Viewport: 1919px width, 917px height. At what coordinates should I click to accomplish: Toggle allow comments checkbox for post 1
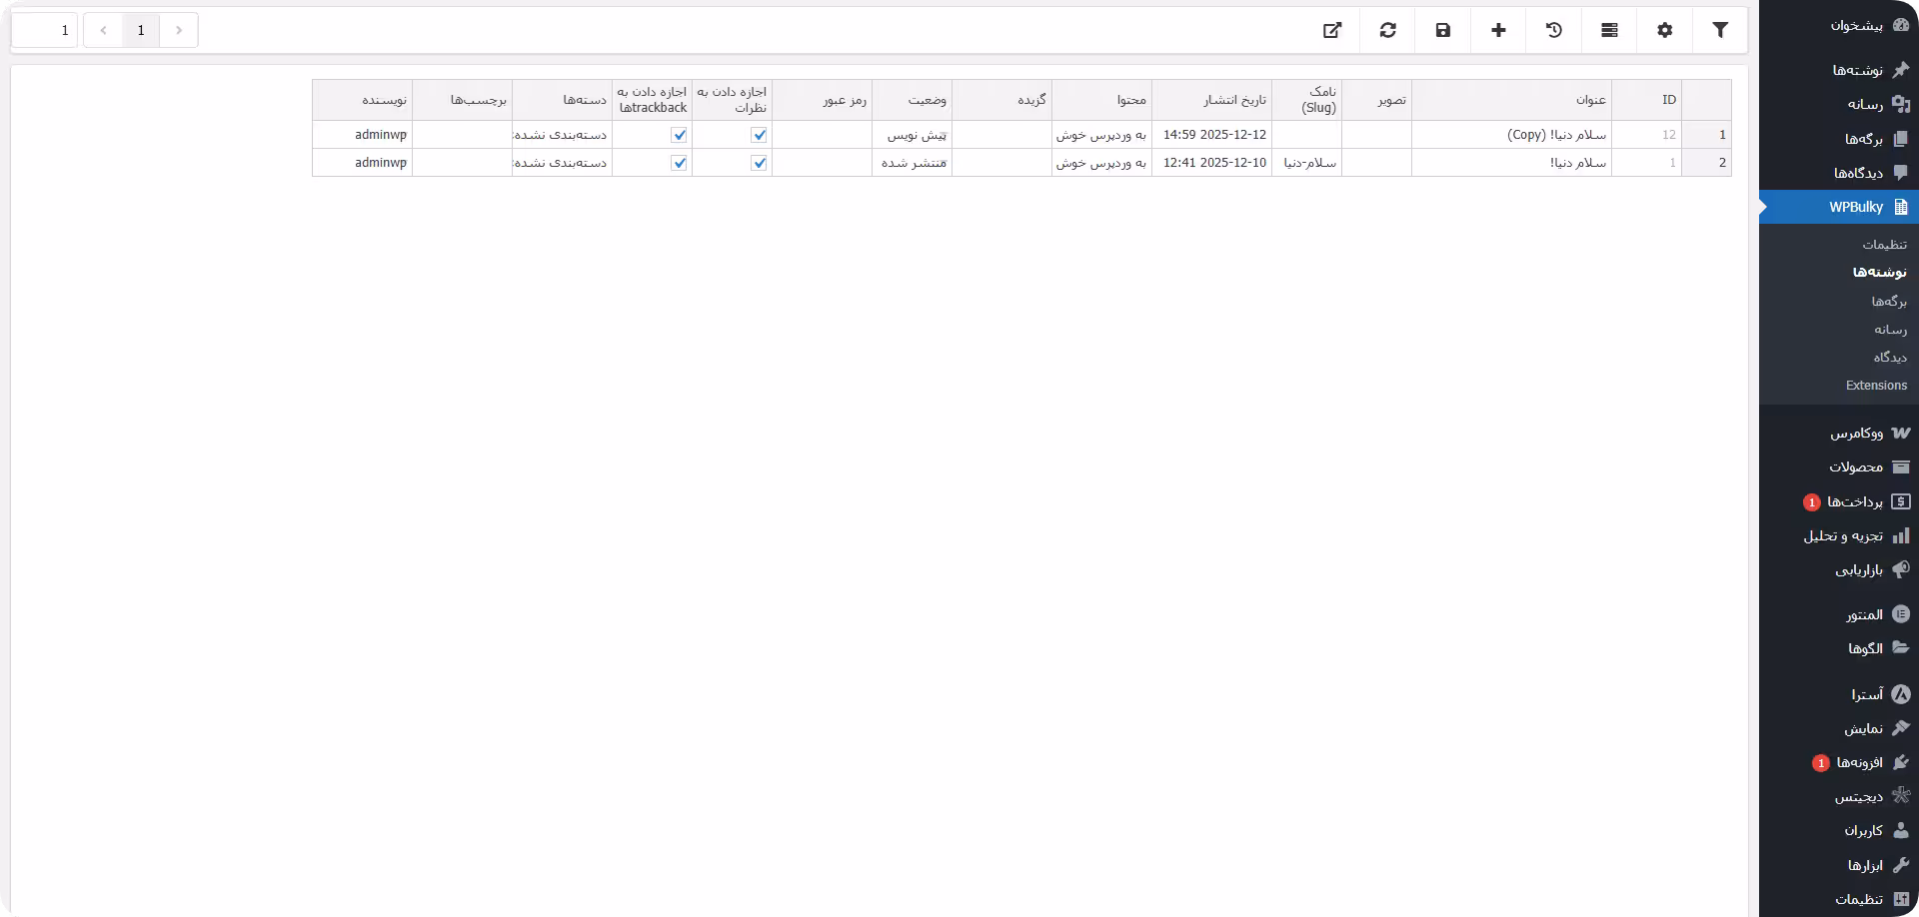[760, 163]
